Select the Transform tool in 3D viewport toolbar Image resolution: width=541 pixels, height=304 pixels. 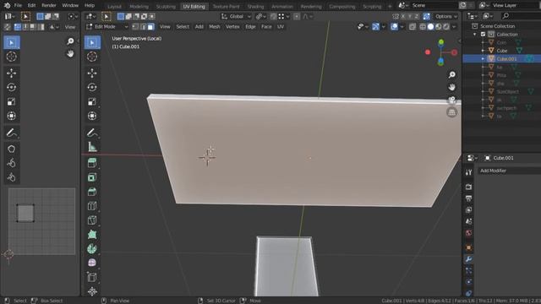tap(92, 116)
